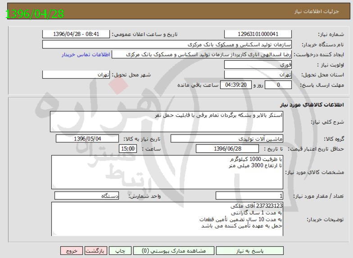This screenshot has height=258, width=353.
Task: Click the goods group field 'ماشین آلات تولیدی'
Action: coord(227,139)
